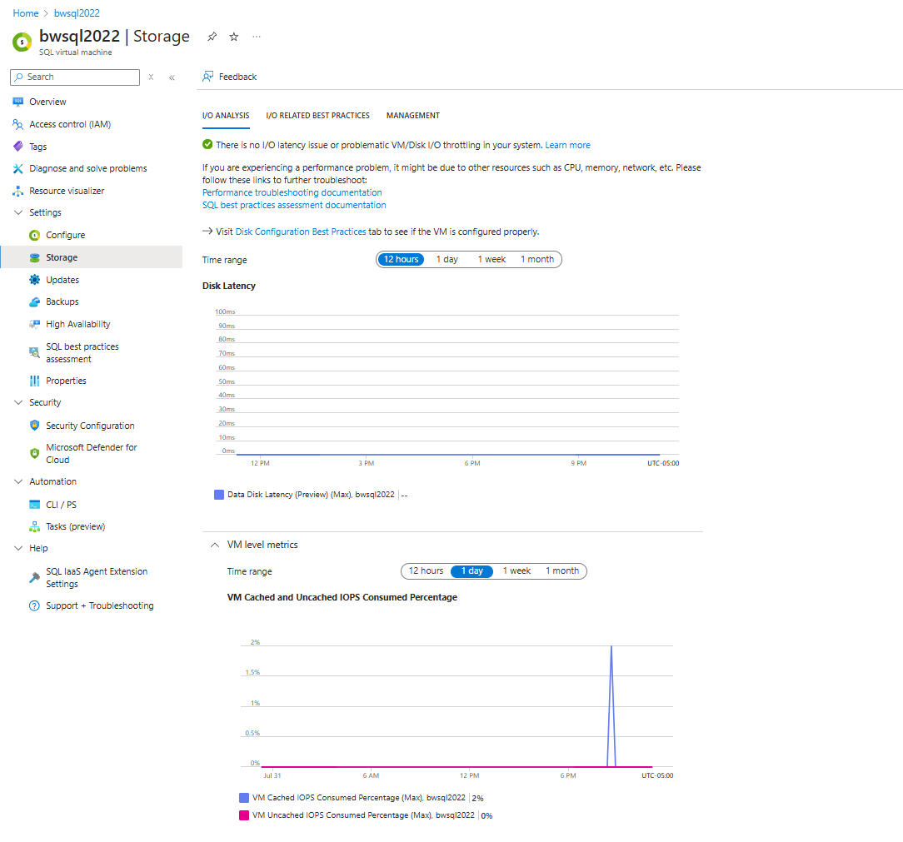903x842 pixels.
Task: Click the Disk Latency chart line
Action: (x=449, y=455)
